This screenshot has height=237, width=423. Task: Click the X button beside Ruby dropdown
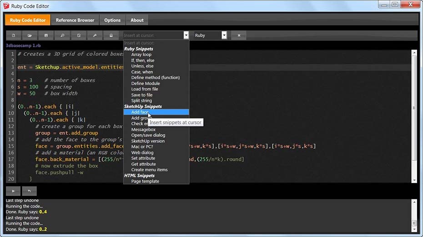click(239, 35)
